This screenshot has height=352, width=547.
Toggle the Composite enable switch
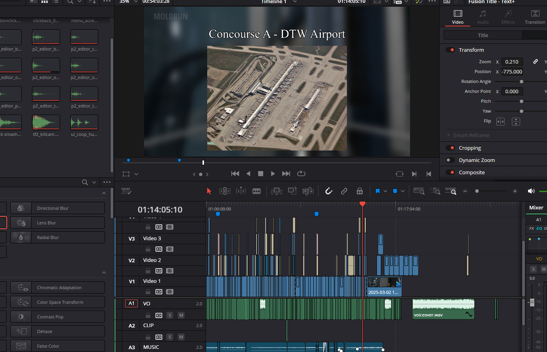450,172
